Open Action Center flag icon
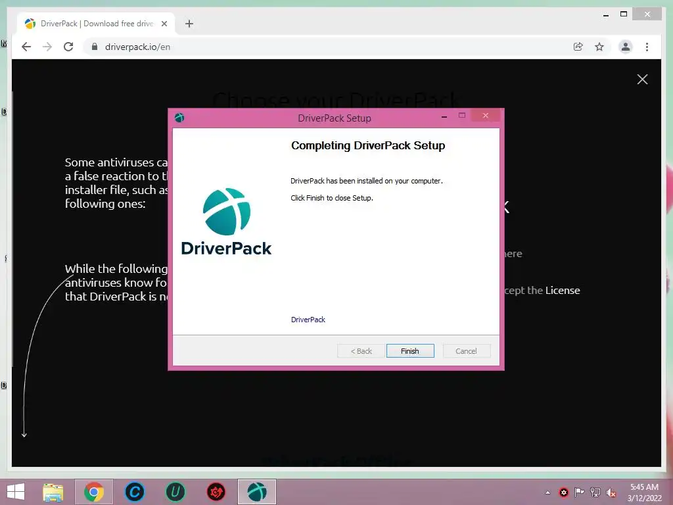 (580, 493)
